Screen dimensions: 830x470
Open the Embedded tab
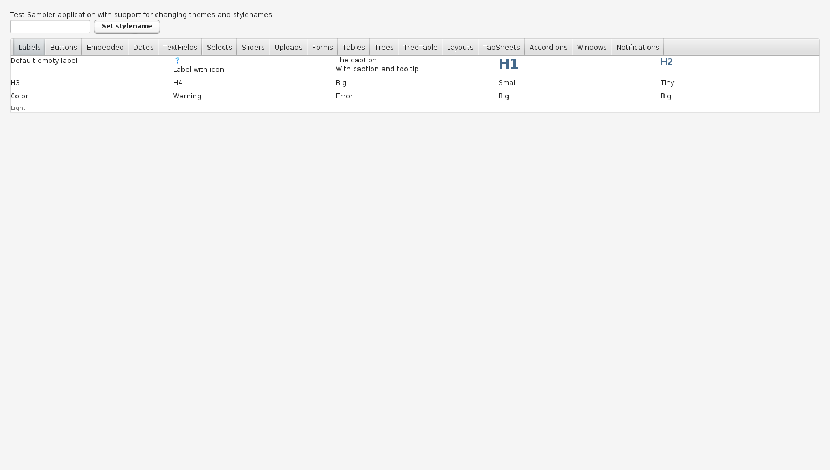105,48
